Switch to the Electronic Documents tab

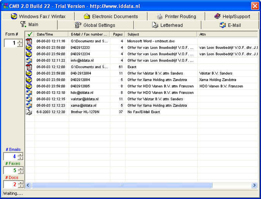(111, 16)
